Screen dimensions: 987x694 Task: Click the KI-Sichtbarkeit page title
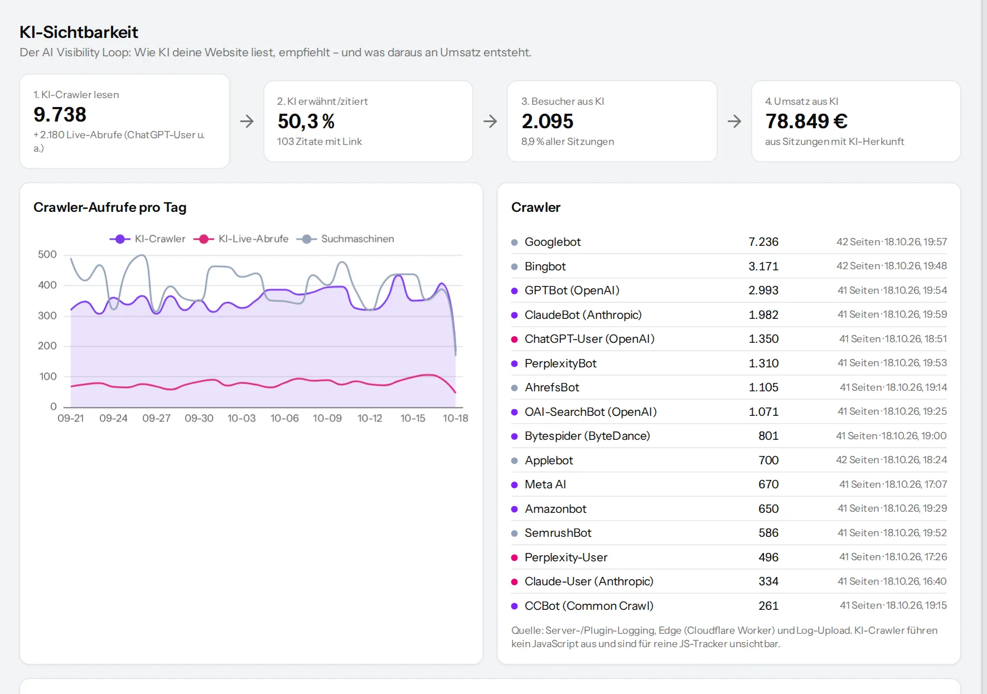point(79,32)
